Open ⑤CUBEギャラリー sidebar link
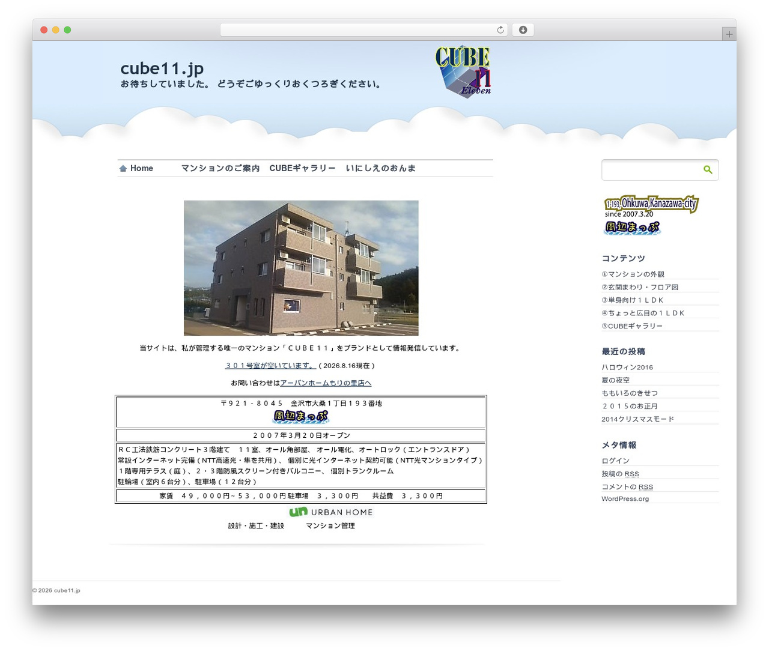Image resolution: width=769 pixels, height=651 pixels. click(632, 327)
